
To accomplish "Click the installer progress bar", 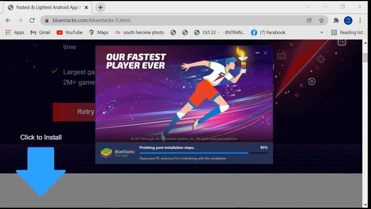I will pyautogui.click(x=203, y=153).
